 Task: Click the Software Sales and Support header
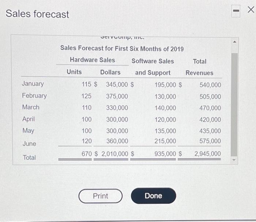153,67
